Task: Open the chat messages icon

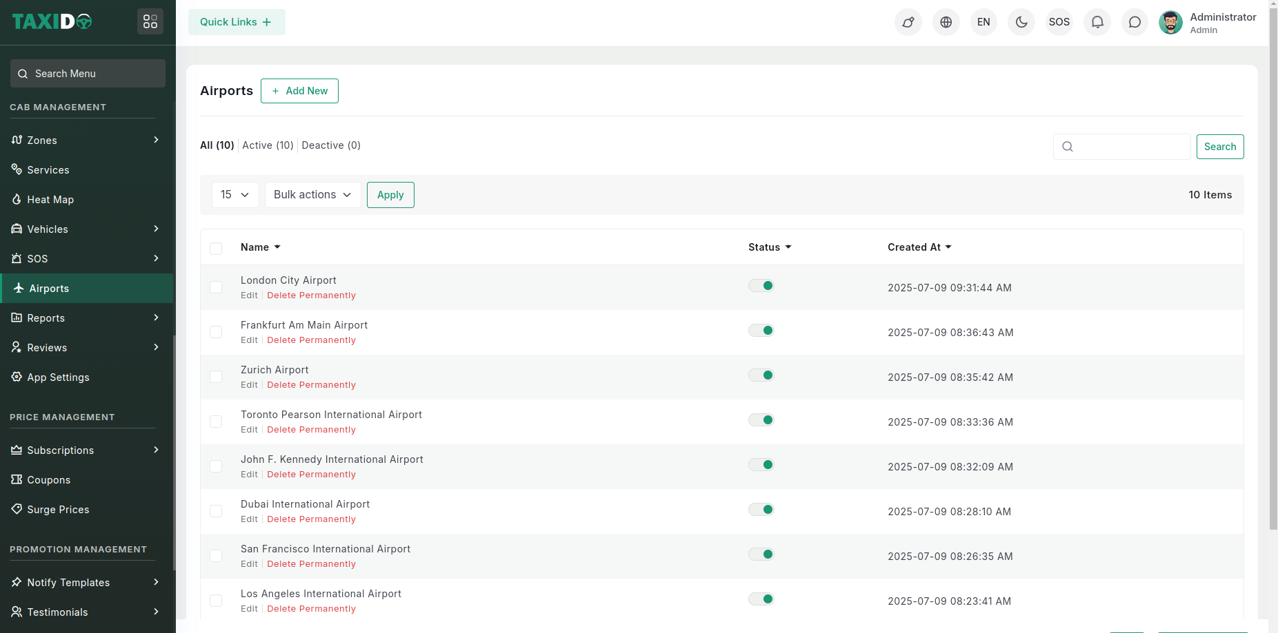Action: tap(1135, 22)
